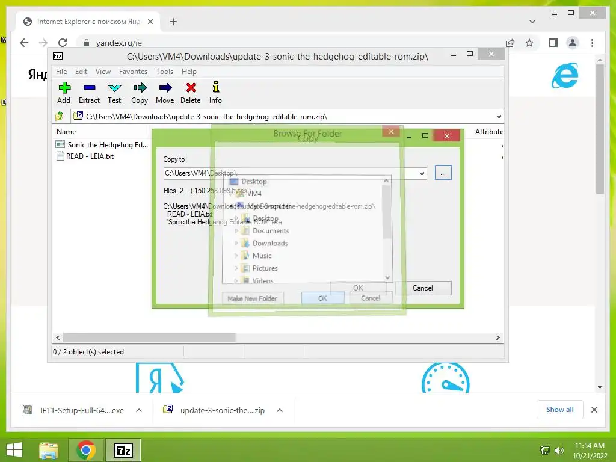
Task: Sort by the Name column header
Action: (x=66, y=132)
